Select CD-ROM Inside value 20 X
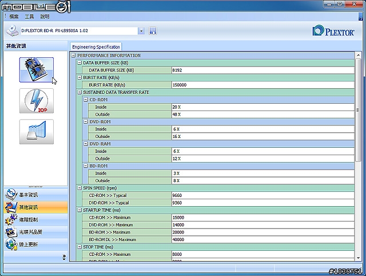Viewport: 366px width, 276px height. point(263,107)
